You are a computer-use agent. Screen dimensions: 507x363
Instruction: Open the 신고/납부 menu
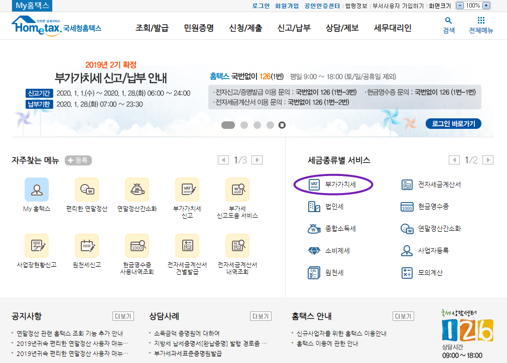pos(294,28)
